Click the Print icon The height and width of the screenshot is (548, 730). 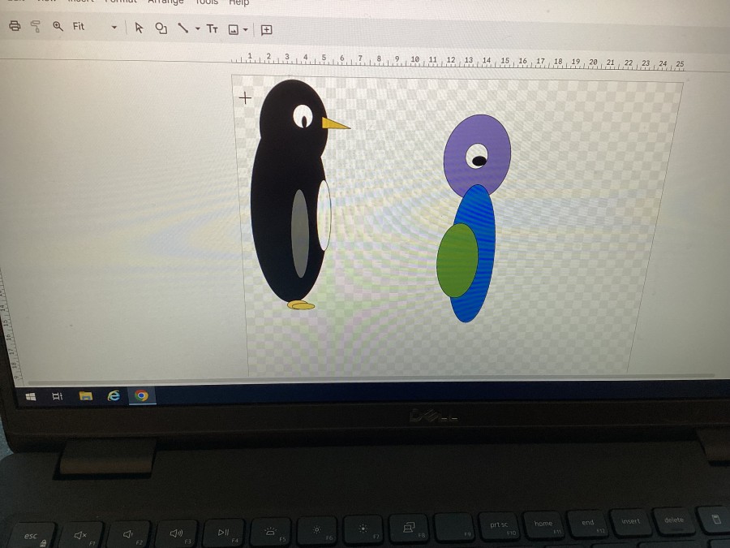point(14,27)
